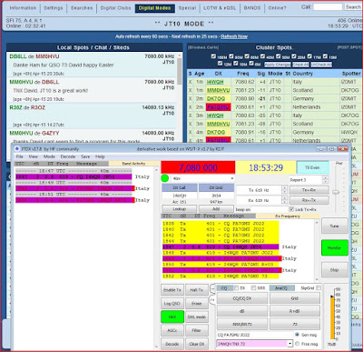Click the Tx Even button

312,167
